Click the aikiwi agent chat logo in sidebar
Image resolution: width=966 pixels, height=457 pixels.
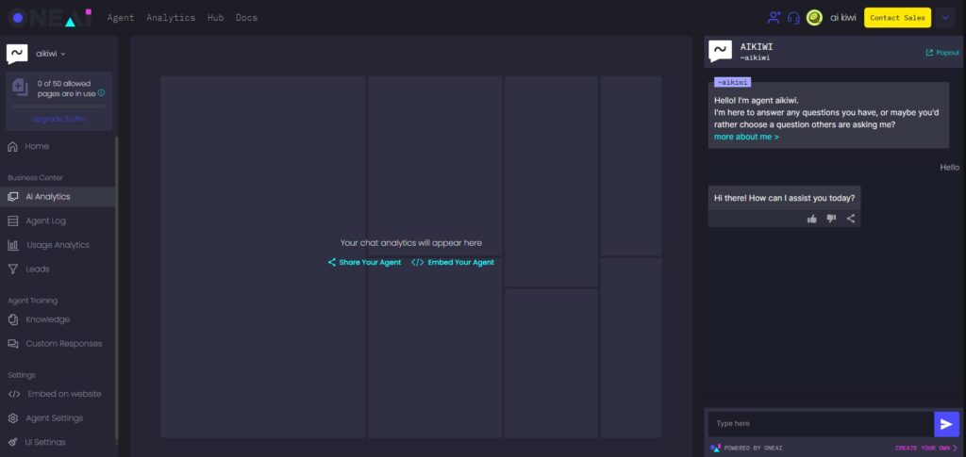(17, 54)
